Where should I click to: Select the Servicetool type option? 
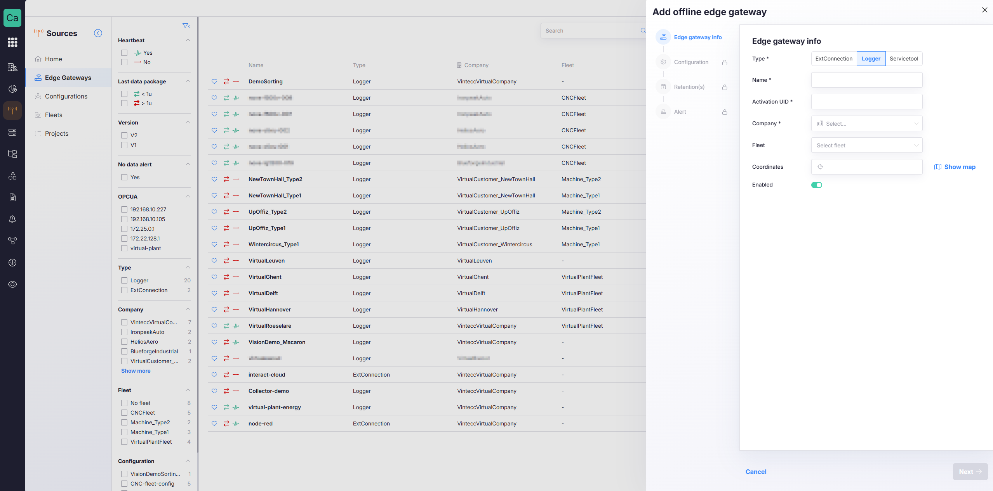click(904, 59)
